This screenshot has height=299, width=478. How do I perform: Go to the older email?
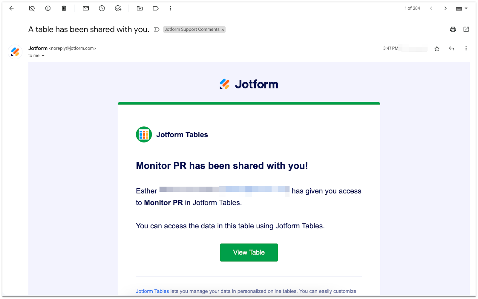[445, 8]
